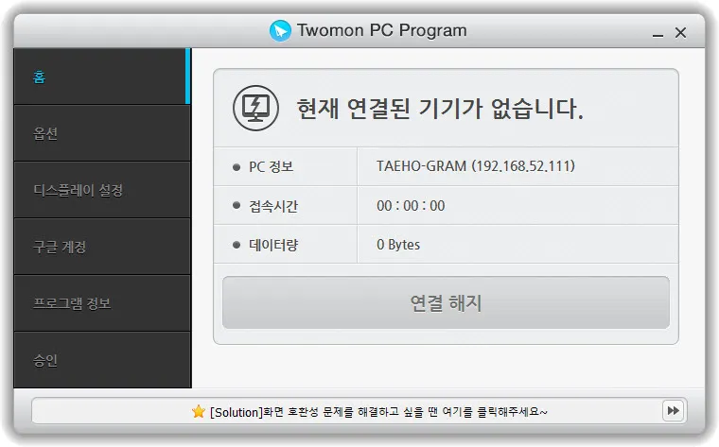Click the 00 : 00 : 00 connection time
719x447 pixels.
pos(411,206)
